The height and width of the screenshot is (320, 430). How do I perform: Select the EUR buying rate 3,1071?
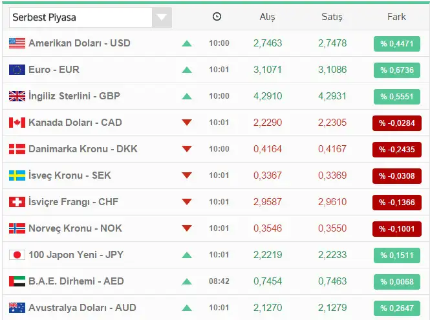click(268, 70)
